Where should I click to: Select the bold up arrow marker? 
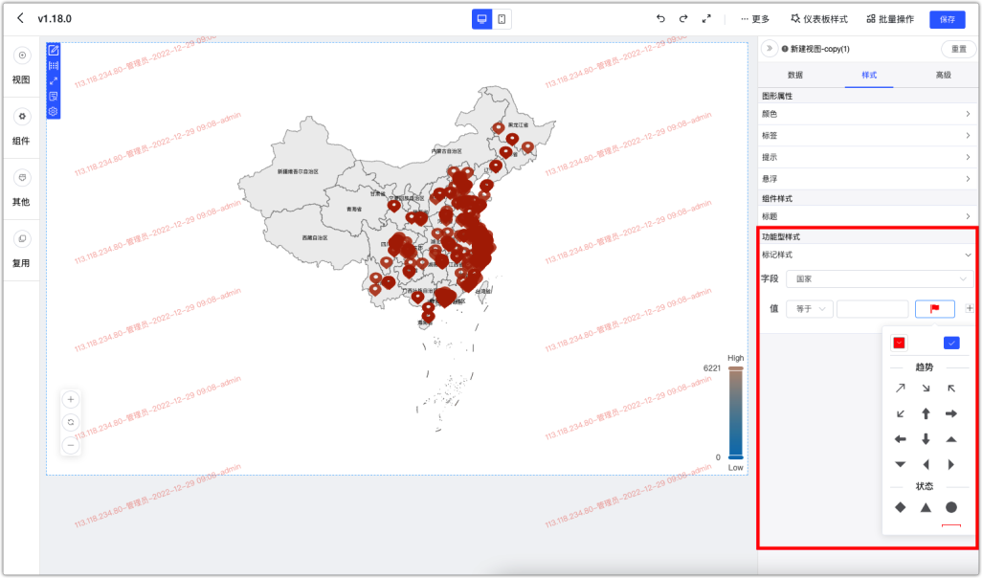tap(926, 413)
